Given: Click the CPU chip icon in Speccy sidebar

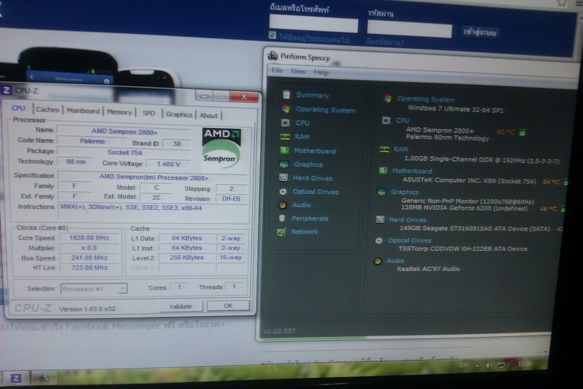Looking at the screenshot, I should [285, 122].
